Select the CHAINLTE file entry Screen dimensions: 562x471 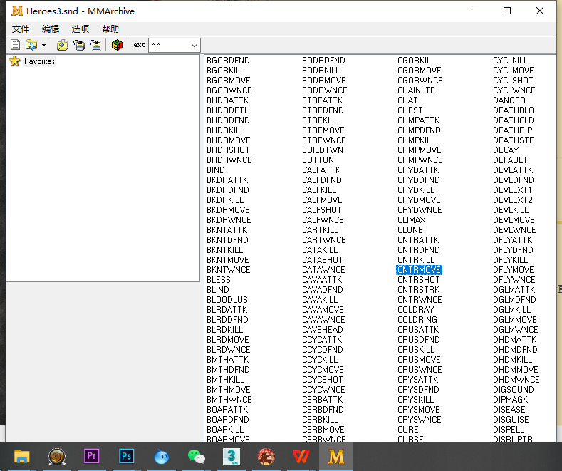(416, 90)
